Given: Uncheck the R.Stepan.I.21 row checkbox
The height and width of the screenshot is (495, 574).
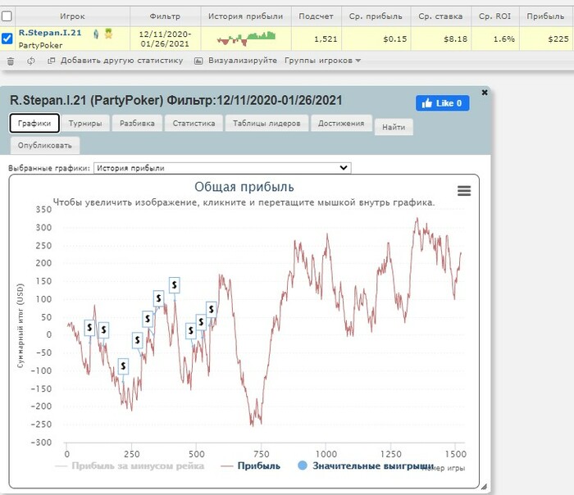Looking at the screenshot, I should click(7, 39).
